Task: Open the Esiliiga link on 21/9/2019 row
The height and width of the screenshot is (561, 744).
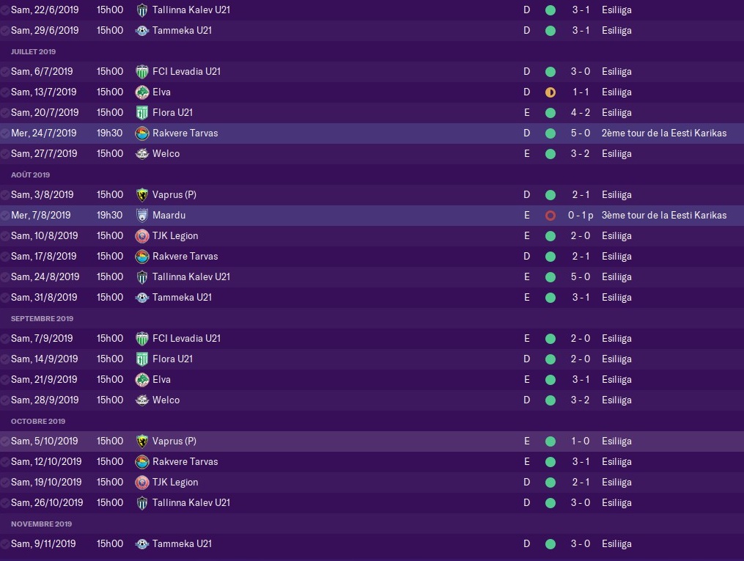Action: (x=616, y=380)
